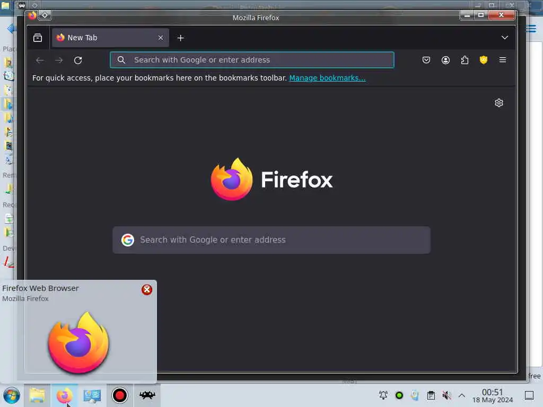This screenshot has height=407, width=543.
Task: Open the Extensions panel
Action: [465, 60]
